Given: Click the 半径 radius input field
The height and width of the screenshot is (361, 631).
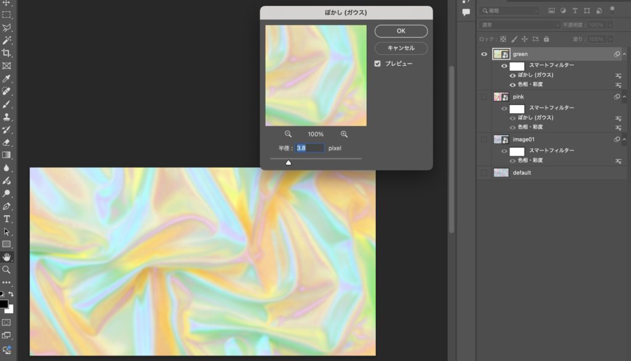Looking at the screenshot, I should [309, 148].
